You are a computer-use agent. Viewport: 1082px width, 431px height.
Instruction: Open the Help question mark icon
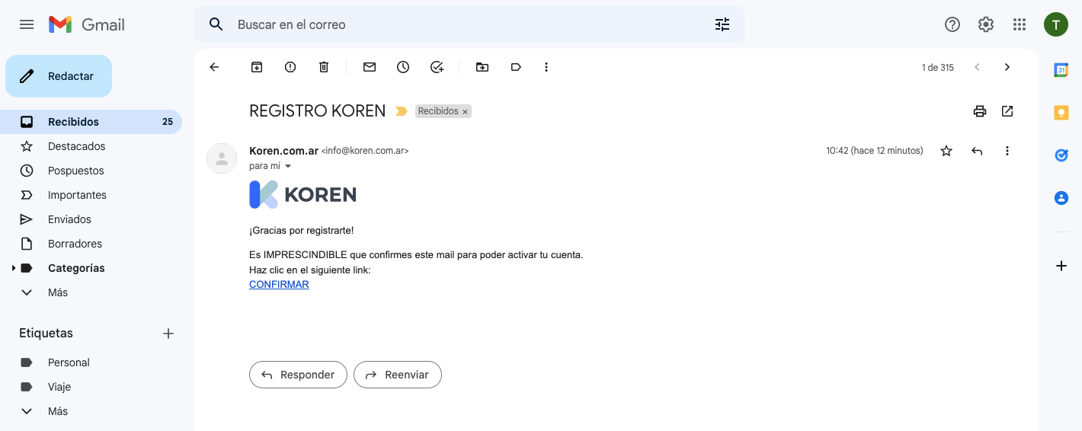coord(952,24)
